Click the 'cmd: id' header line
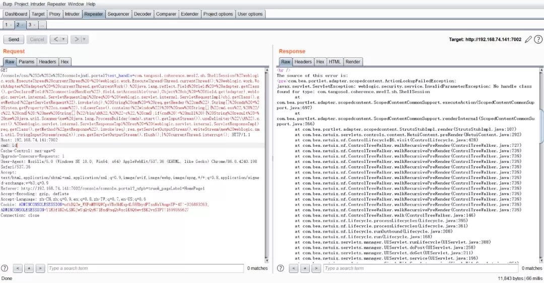 9,145
